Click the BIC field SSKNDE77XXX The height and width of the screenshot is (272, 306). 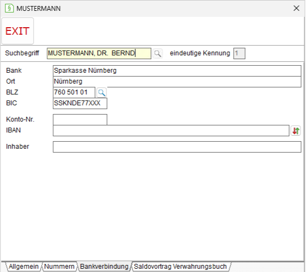click(80, 103)
